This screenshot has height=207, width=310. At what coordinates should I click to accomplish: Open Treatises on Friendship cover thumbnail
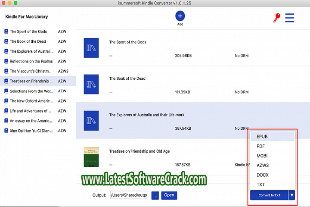[91, 157]
